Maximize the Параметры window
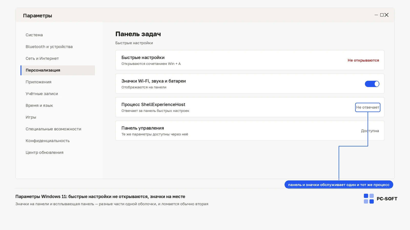 382,15
